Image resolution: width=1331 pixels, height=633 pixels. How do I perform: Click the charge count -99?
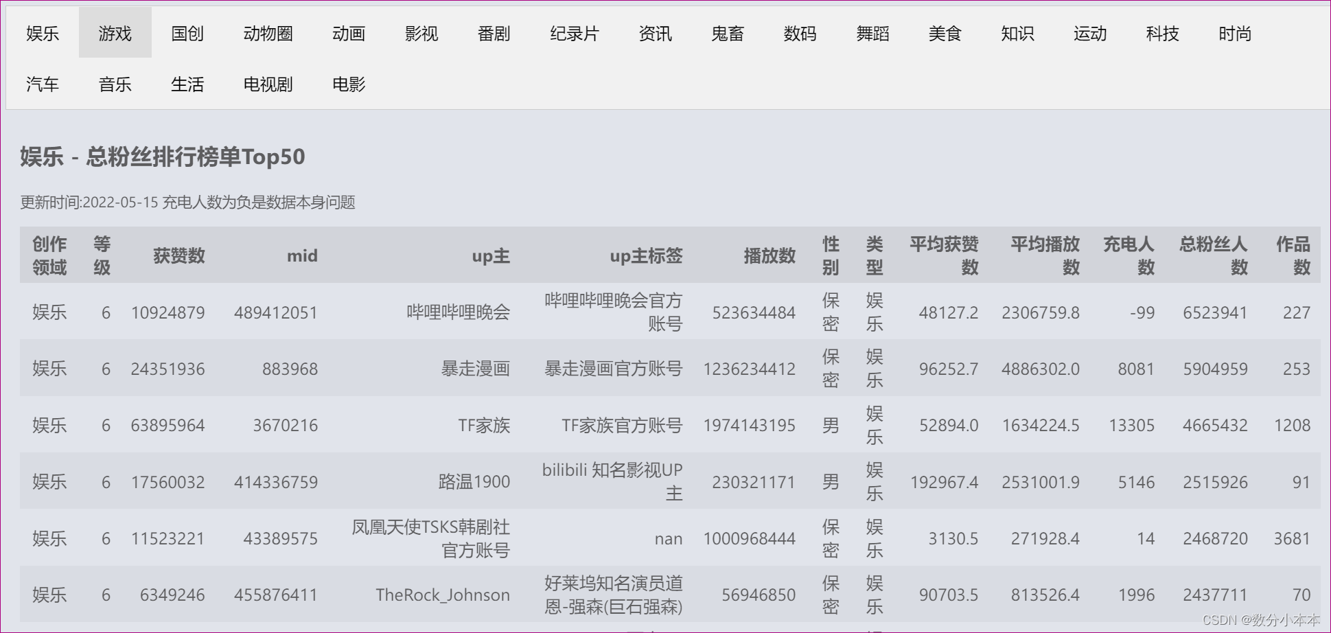1142,312
